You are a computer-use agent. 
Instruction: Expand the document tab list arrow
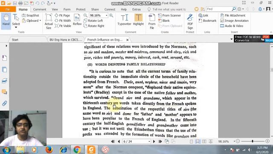coord(231,39)
